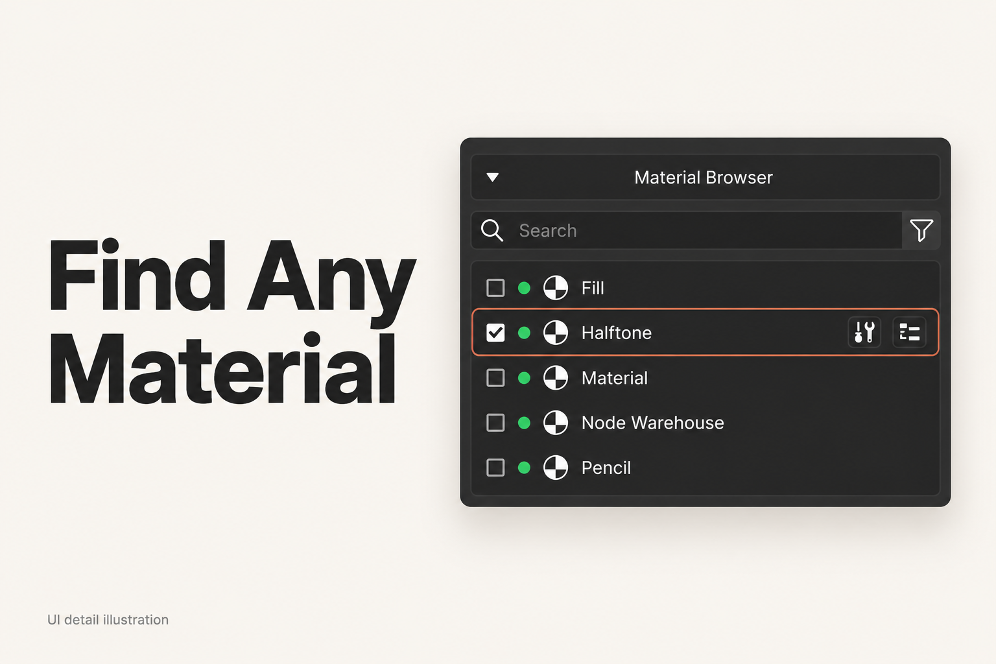
Task: Select the Fill material name
Action: pos(593,288)
